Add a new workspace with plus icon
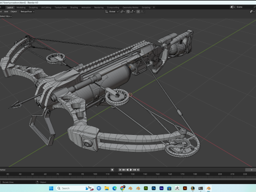The width and height of the screenshot is (256, 192). pos(154,7)
